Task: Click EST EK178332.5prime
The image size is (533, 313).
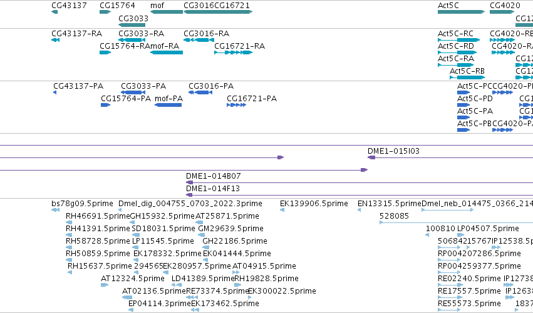Action: click(x=136, y=261)
